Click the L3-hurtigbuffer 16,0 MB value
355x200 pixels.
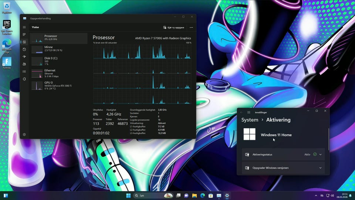coord(162,133)
